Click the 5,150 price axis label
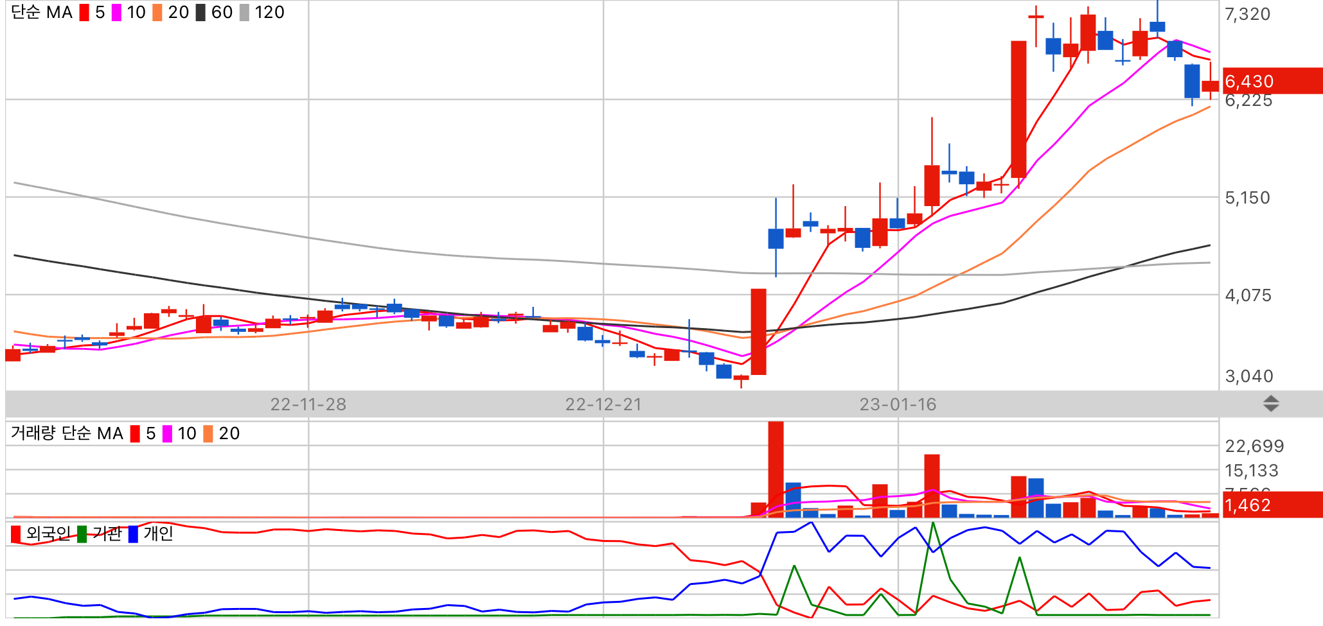 1247,198
